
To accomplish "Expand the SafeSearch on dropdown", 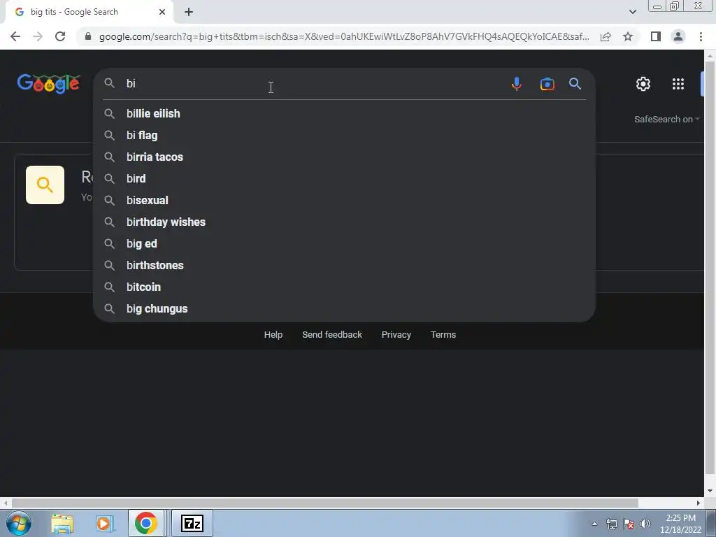I will [x=666, y=119].
